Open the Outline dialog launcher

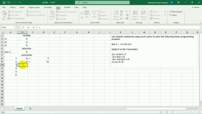166,22
